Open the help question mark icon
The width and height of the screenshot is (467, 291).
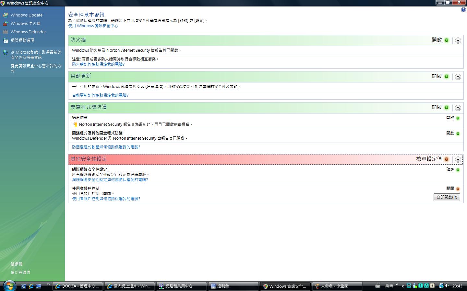click(x=463, y=10)
